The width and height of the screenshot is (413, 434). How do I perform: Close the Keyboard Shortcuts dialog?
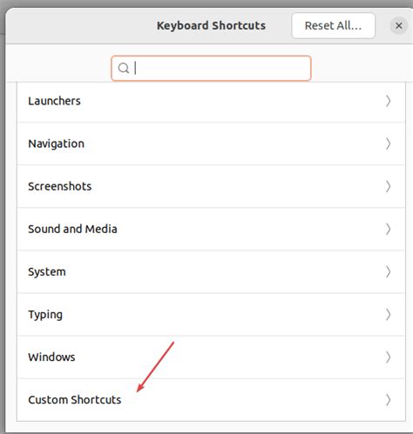click(x=399, y=26)
